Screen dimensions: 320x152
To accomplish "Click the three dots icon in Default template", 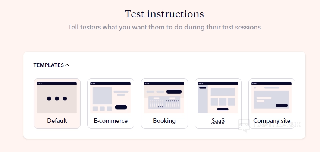I will pyautogui.click(x=57, y=98).
